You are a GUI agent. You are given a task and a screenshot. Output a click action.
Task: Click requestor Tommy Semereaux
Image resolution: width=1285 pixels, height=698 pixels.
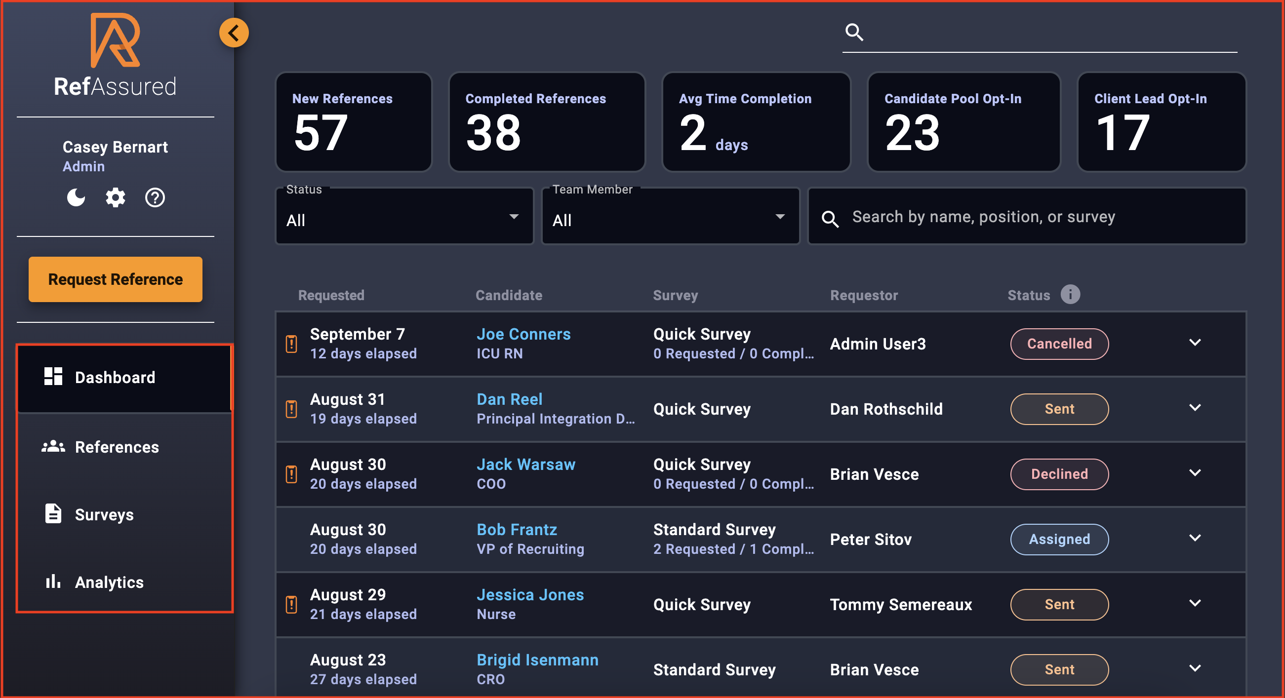(901, 604)
